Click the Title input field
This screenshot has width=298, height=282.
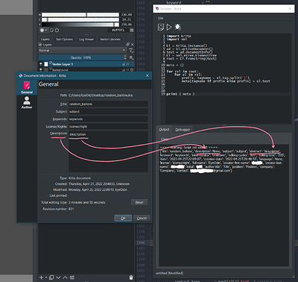108,104
